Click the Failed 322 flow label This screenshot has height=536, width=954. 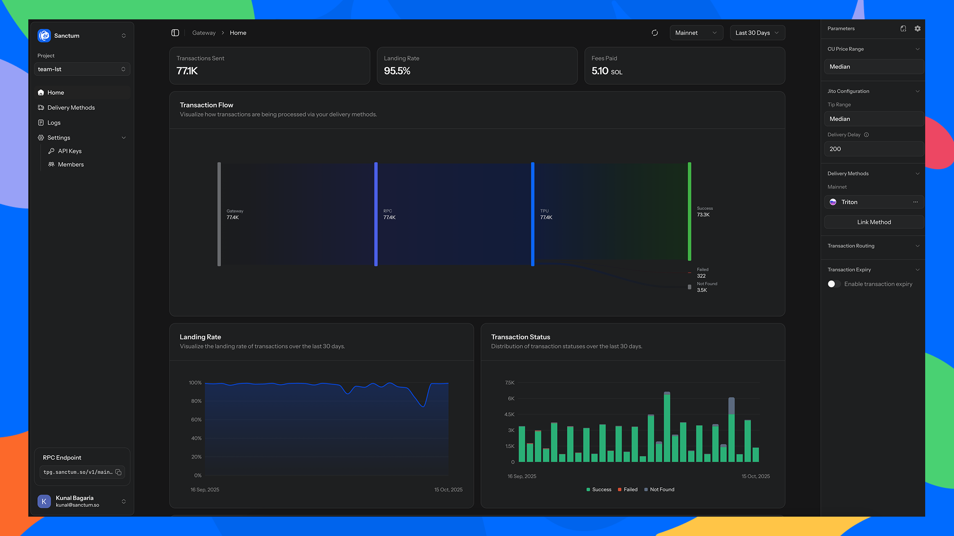[703, 273]
